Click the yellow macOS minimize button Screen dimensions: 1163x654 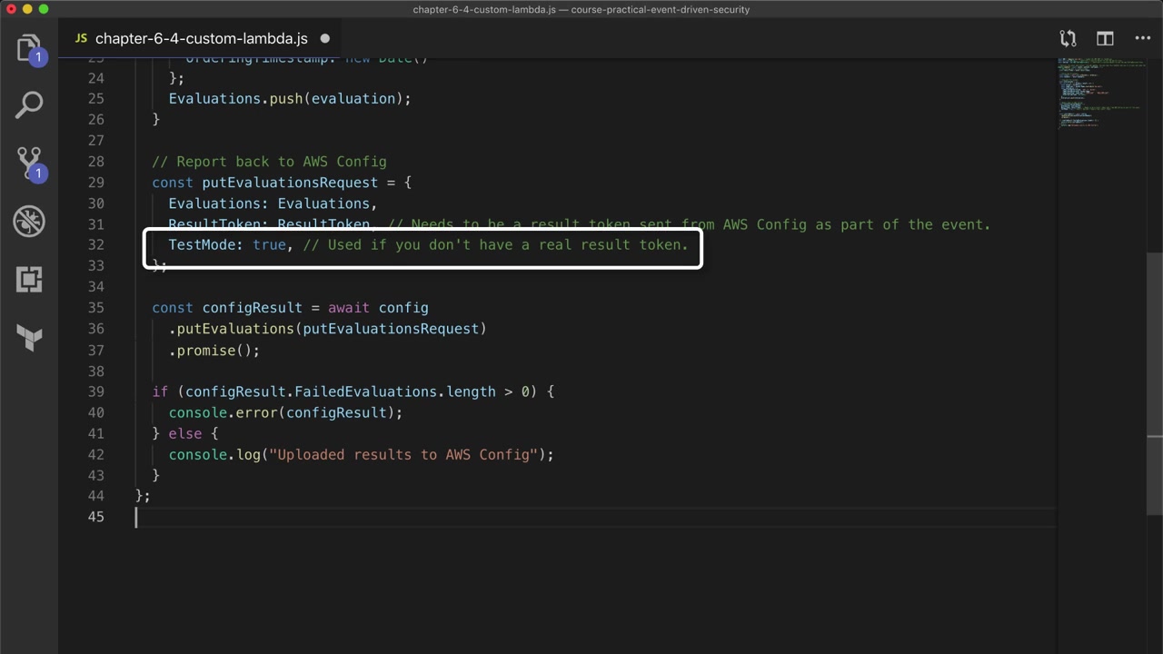pyautogui.click(x=27, y=9)
